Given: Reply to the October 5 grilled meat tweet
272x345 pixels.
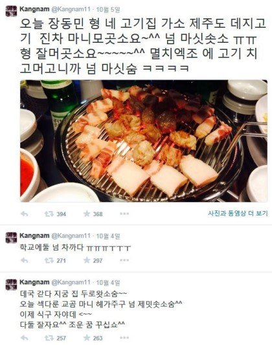Looking at the screenshot, I should 24,214.
